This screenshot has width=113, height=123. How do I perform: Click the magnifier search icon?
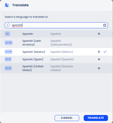(x=8, y=25)
